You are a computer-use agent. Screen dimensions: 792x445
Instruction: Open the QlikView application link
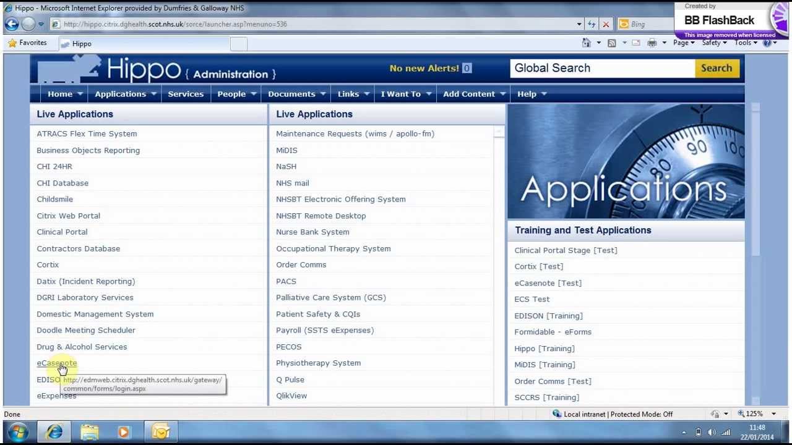click(291, 396)
